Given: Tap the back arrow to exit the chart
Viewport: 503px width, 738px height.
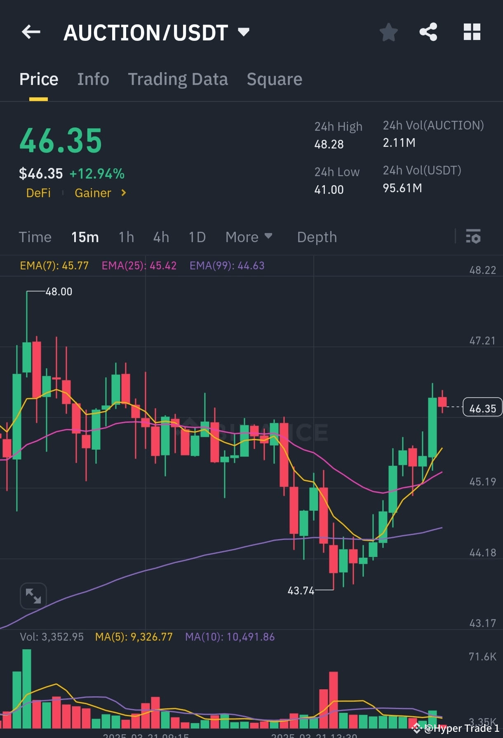Looking at the screenshot, I should point(31,32).
